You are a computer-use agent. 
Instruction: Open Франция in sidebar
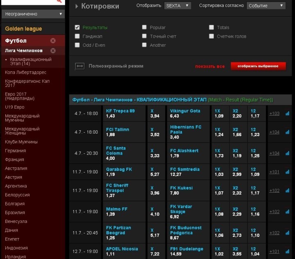click(x=14, y=159)
